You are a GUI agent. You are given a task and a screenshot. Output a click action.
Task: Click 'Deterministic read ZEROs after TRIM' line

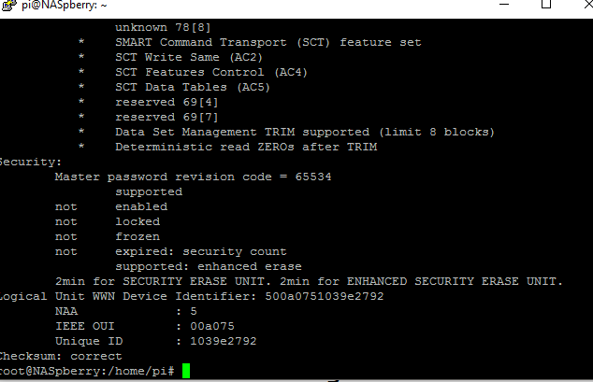pos(246,147)
